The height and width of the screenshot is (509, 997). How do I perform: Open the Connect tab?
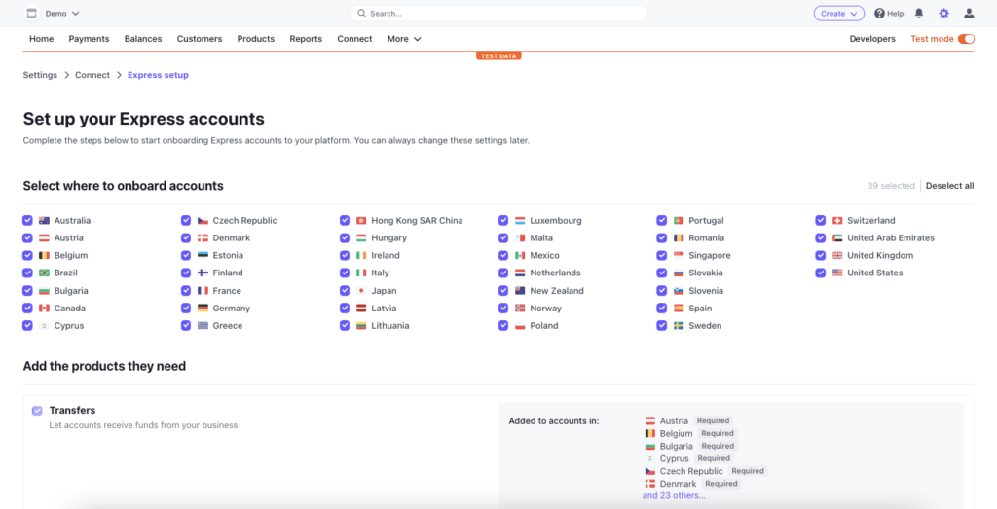click(354, 39)
